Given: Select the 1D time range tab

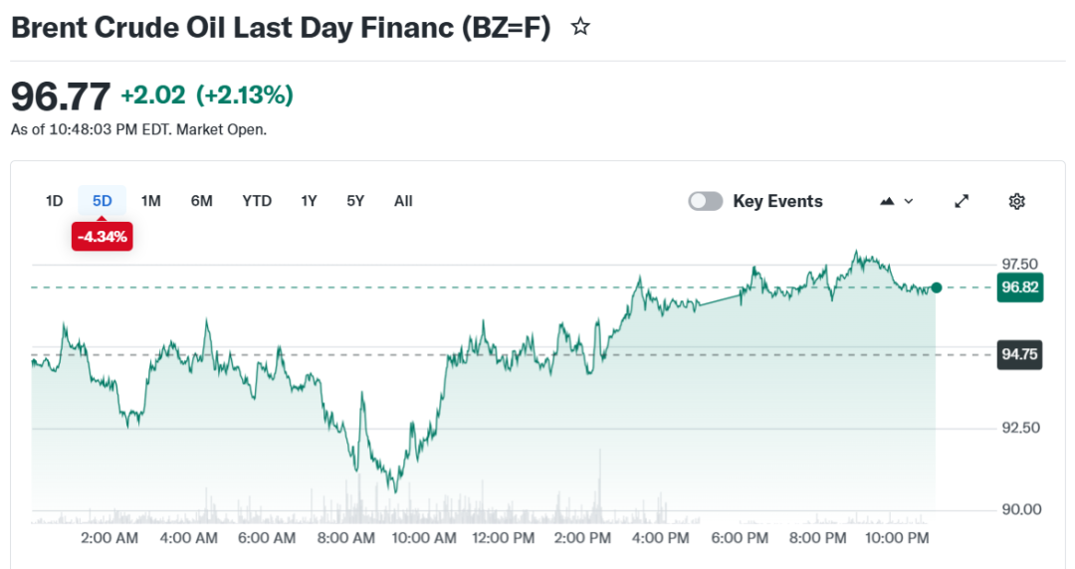Looking at the screenshot, I should point(55,201).
